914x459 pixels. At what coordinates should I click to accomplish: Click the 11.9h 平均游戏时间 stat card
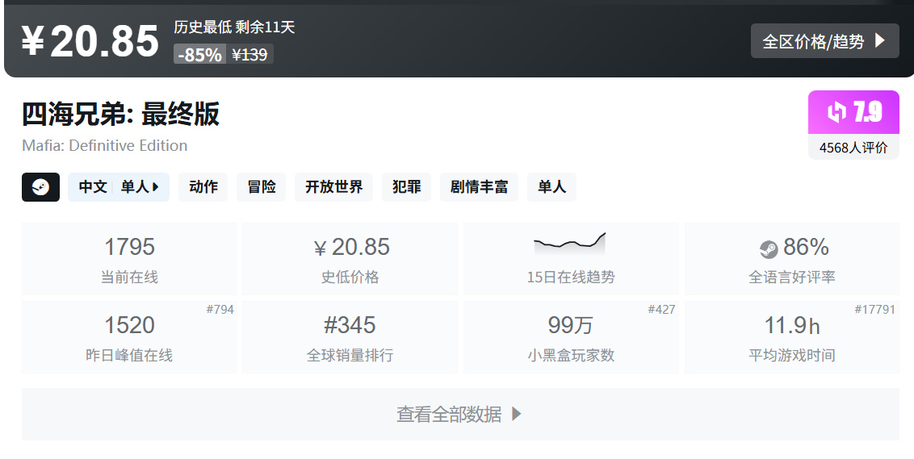[791, 336]
